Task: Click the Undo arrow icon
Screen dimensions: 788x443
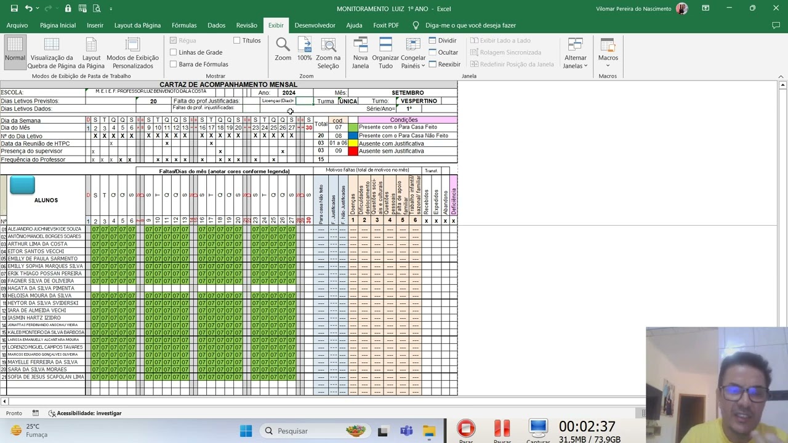Action: pyautogui.click(x=29, y=9)
